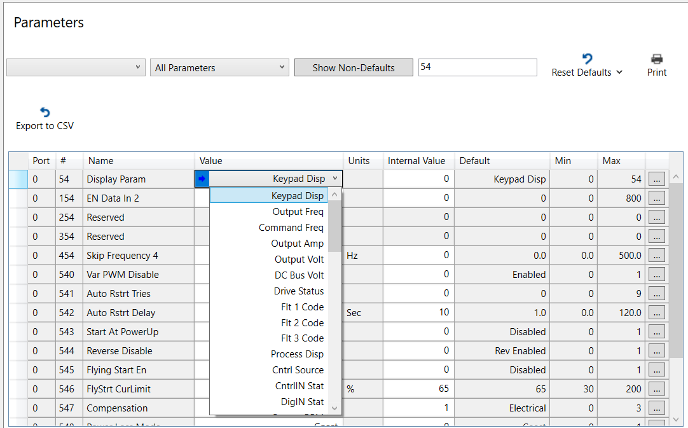The width and height of the screenshot is (688, 428).
Task: Collapse the Keypad Disp value dropdown arrow
Action: point(335,179)
